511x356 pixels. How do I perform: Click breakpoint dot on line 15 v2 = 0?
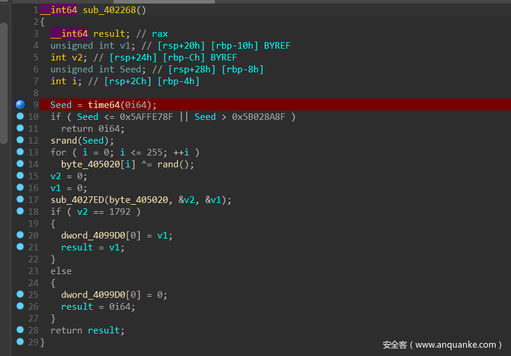coord(20,176)
